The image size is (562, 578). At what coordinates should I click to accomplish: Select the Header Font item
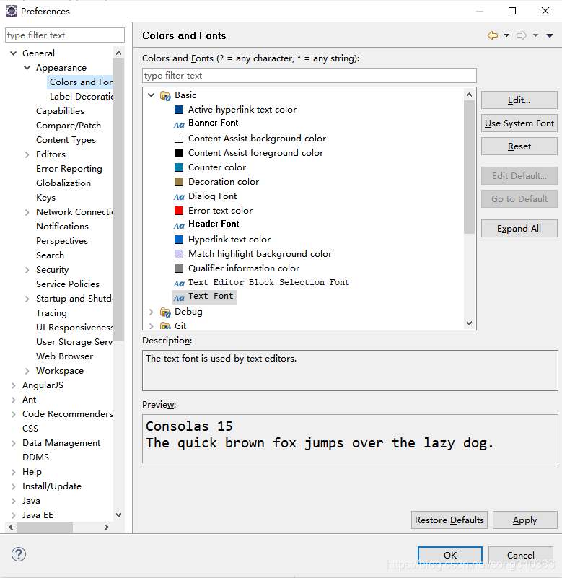pos(214,224)
